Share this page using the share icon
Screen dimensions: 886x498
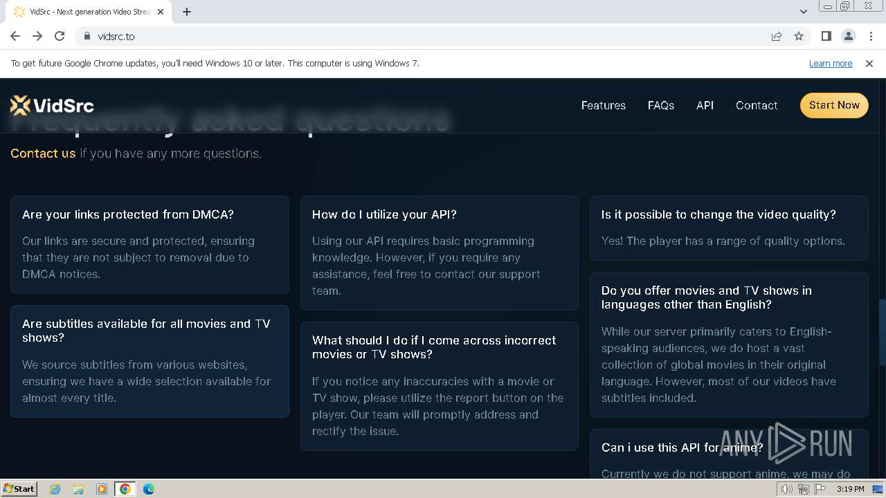[777, 36]
